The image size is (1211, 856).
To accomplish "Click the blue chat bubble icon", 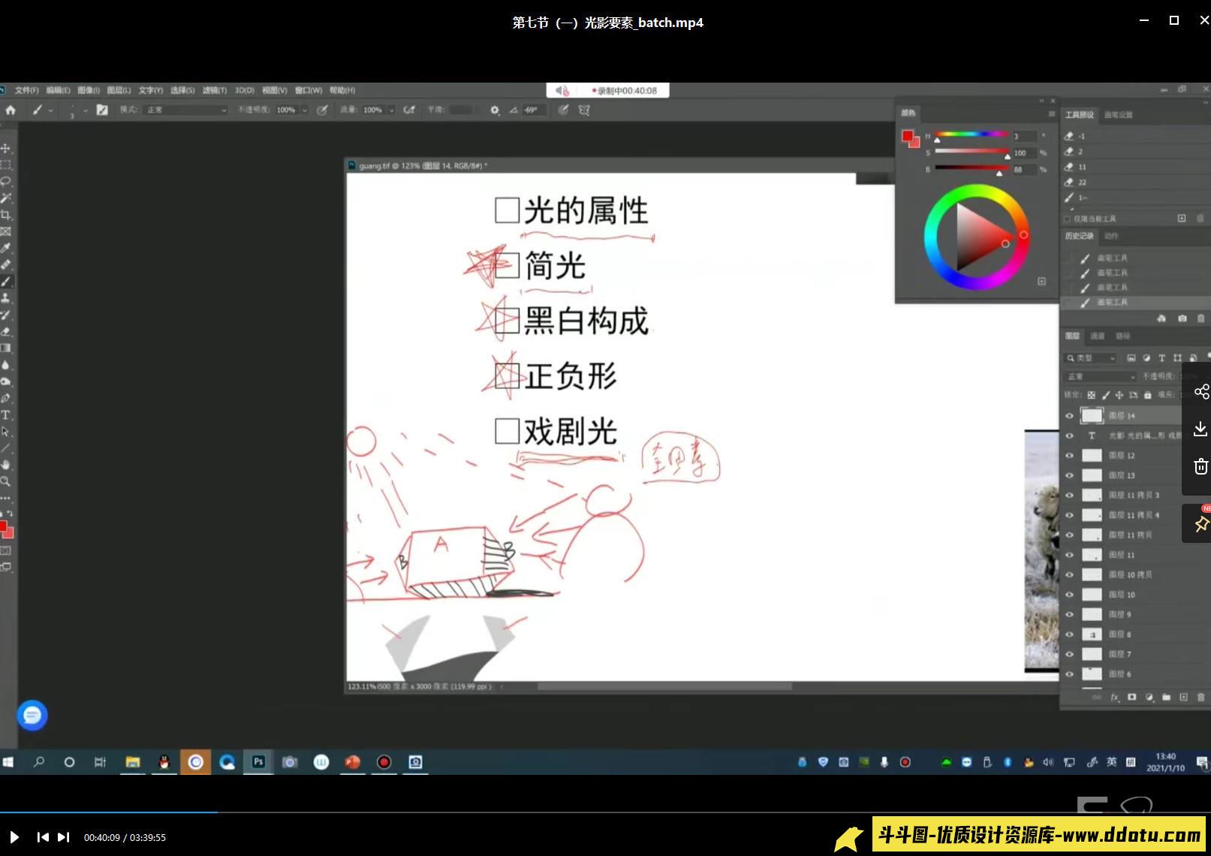I will (x=32, y=715).
